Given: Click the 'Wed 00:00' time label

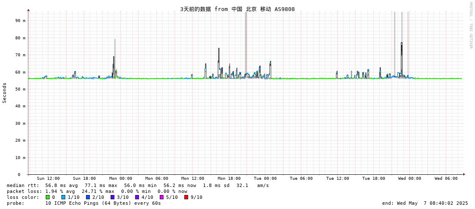Looking at the screenshot, I should [410, 179].
